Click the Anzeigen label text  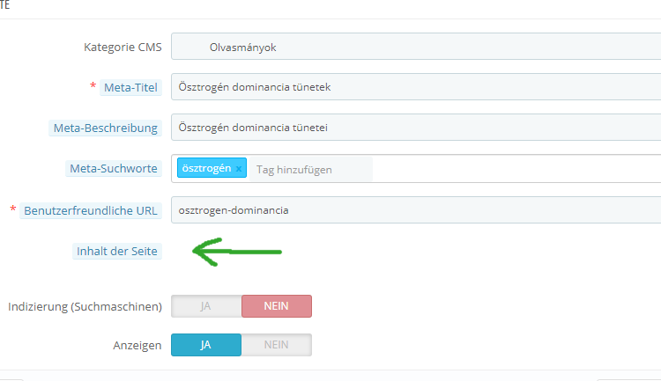click(137, 345)
